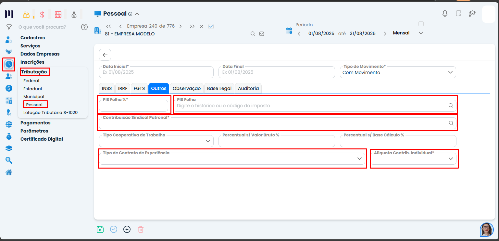The width and height of the screenshot is (499, 241).
Task: Open the help question mark icon
Action: 84,27
